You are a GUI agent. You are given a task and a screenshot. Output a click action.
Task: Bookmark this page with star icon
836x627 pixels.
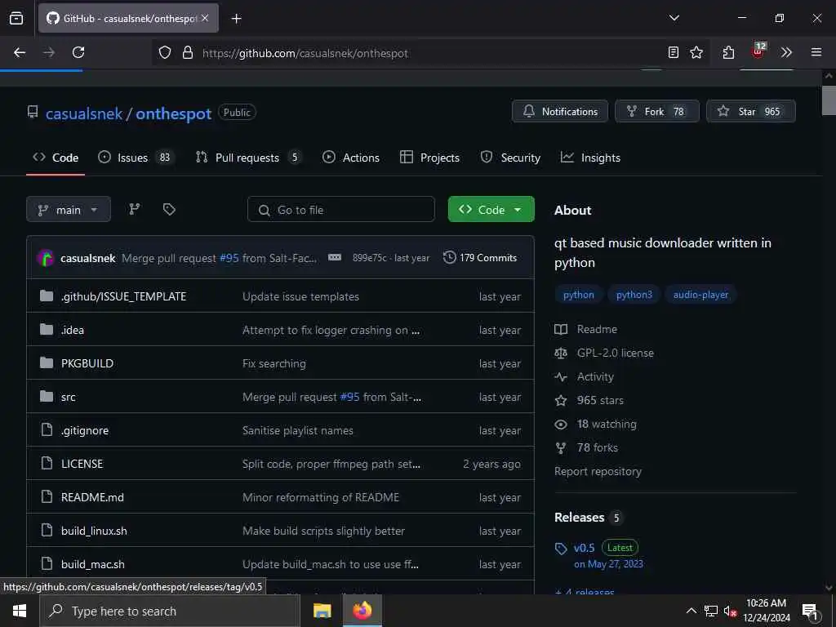tap(696, 52)
